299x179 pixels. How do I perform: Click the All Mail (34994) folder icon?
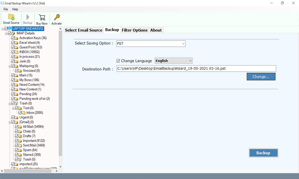click(x=20, y=127)
